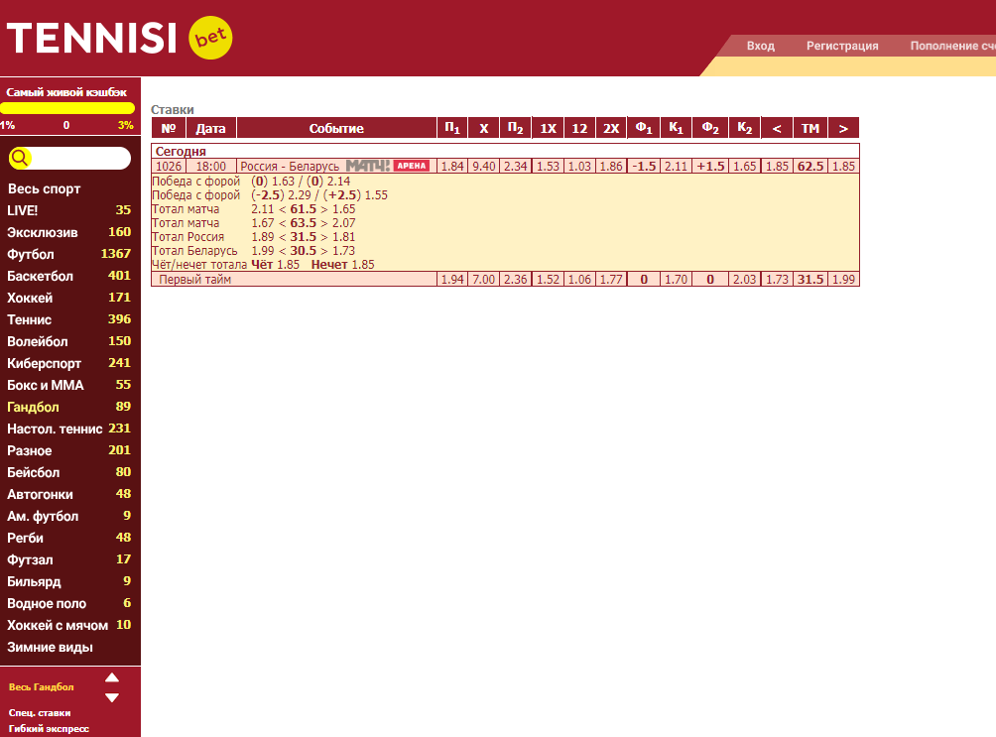Select total over 63.5 odds 2.07
996x737 pixels.
tap(343, 223)
